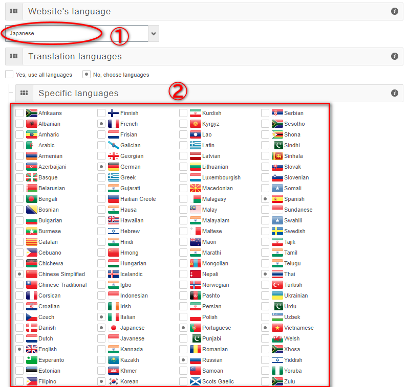This screenshot has width=408, height=387.
Task: Select 'Yes, use all languages' option
Action: click(9, 74)
